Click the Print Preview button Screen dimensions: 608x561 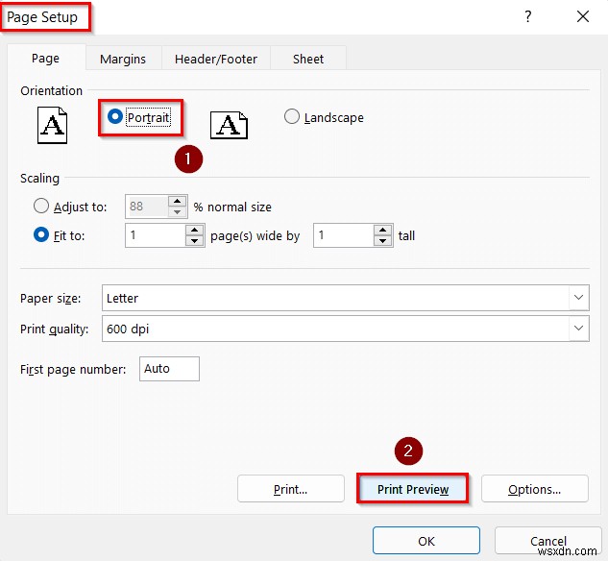(413, 489)
